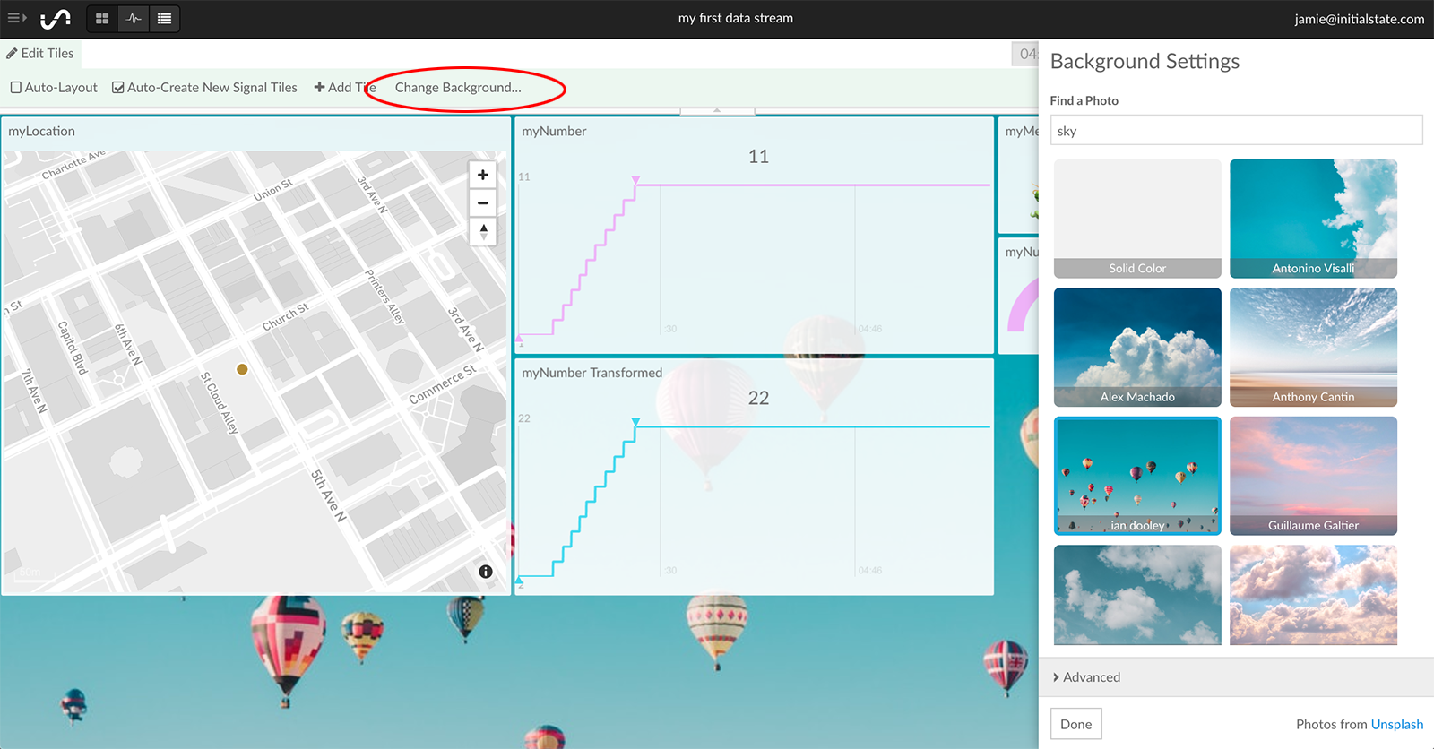1434x749 pixels.
Task: Select the Alex Machado cloud photo
Action: click(1137, 347)
